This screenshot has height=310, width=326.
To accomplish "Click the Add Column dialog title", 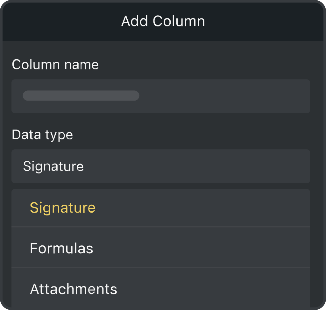I will pyautogui.click(x=163, y=21).
